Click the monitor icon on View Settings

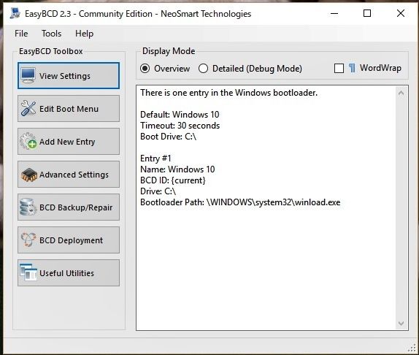click(28, 76)
